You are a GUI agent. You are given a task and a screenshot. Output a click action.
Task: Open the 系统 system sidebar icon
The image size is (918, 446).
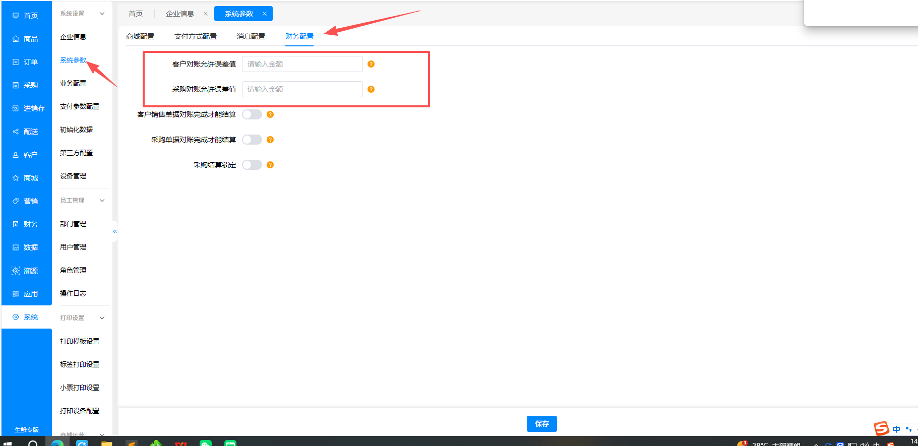point(16,317)
